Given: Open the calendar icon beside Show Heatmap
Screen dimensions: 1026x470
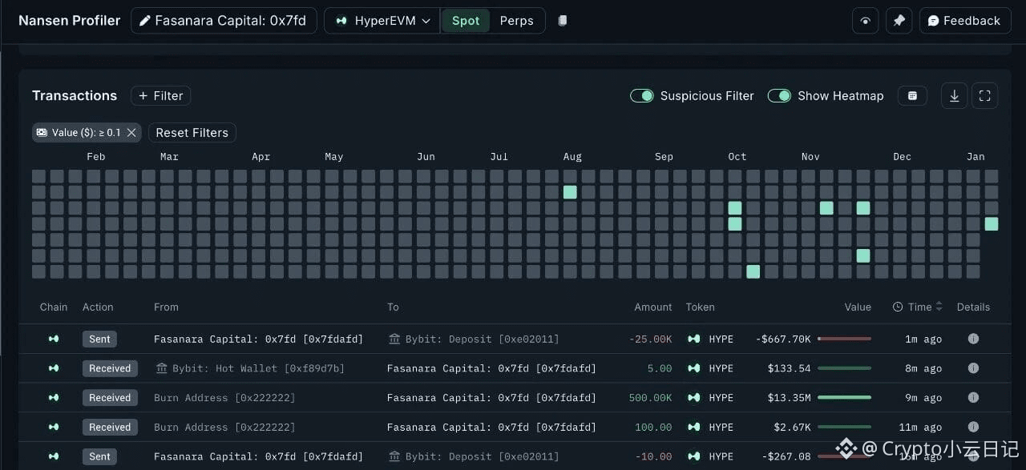Looking at the screenshot, I should click(912, 96).
